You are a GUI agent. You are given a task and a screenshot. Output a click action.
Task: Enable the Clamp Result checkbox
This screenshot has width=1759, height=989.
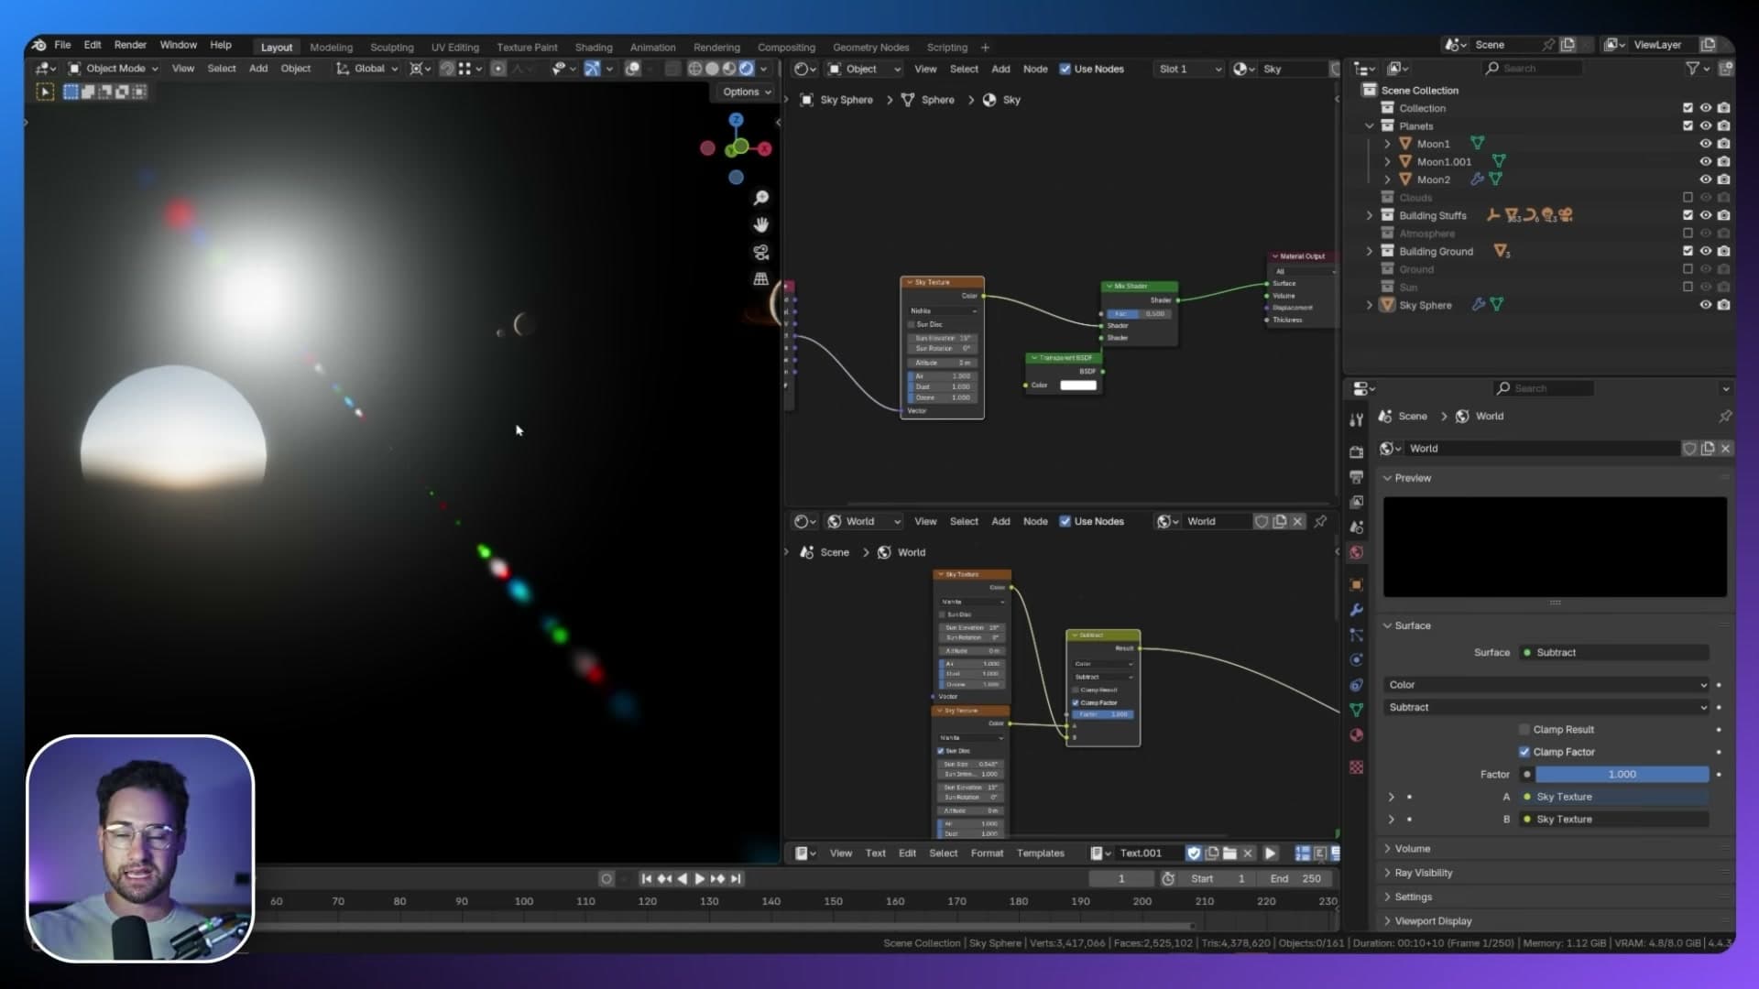click(x=1524, y=730)
